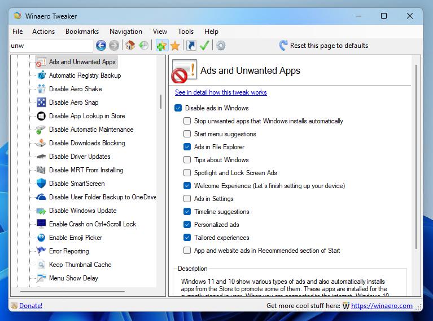Open the Navigation menu
The image size is (433, 321).
(x=126, y=32)
